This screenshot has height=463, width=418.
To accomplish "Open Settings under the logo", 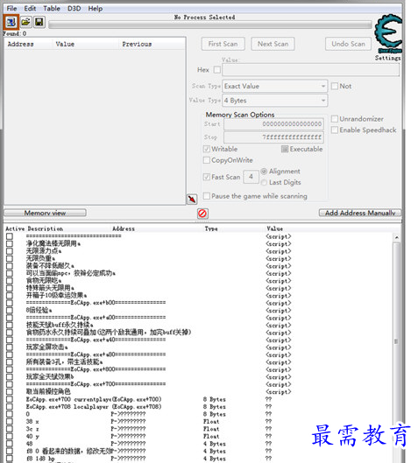I will click(x=388, y=58).
